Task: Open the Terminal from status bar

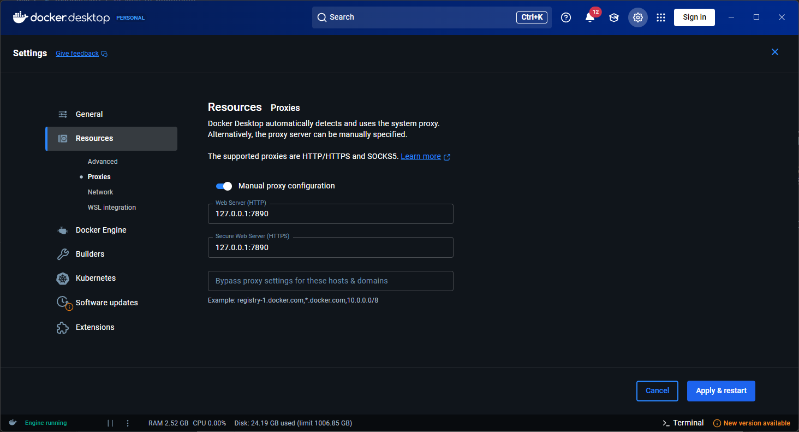Action: tap(683, 423)
